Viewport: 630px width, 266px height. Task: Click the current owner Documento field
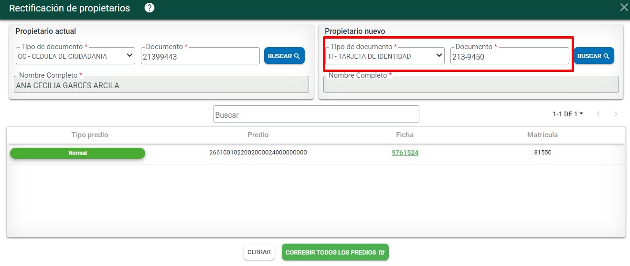coord(200,56)
